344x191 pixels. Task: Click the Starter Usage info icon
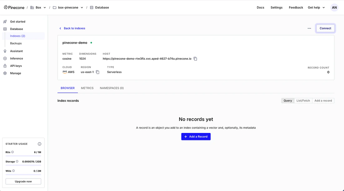[39, 144]
